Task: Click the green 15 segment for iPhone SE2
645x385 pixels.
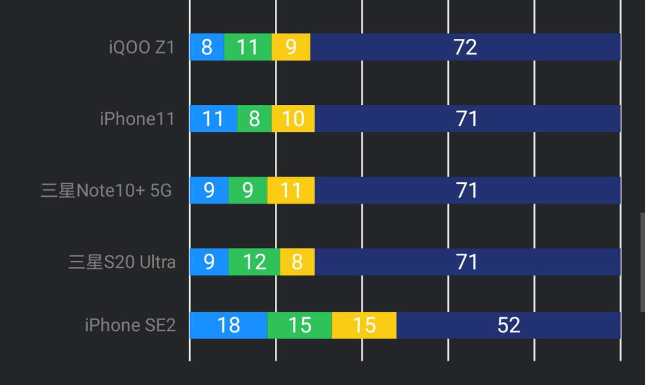Action: pyautogui.click(x=300, y=325)
